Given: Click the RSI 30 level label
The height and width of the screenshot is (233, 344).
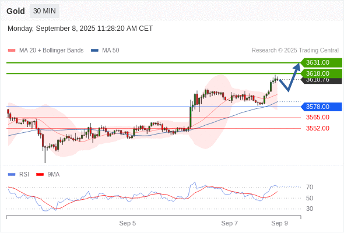Looking at the screenshot, I should (310, 209).
